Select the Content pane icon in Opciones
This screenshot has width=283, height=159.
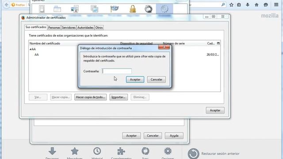pos(75,9)
